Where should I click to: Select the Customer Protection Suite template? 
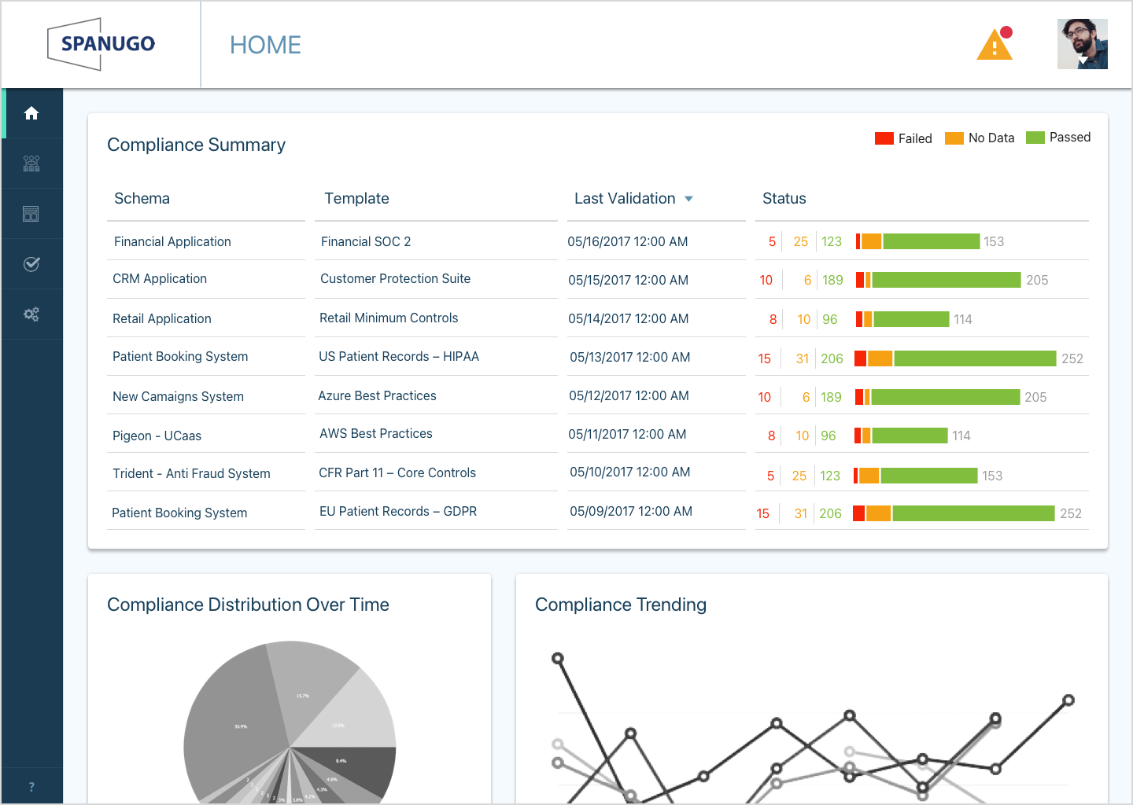coord(395,278)
